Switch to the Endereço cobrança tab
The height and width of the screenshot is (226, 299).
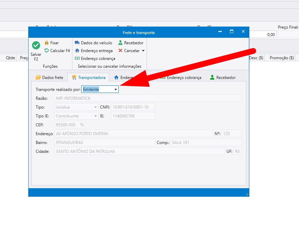(x=181, y=78)
